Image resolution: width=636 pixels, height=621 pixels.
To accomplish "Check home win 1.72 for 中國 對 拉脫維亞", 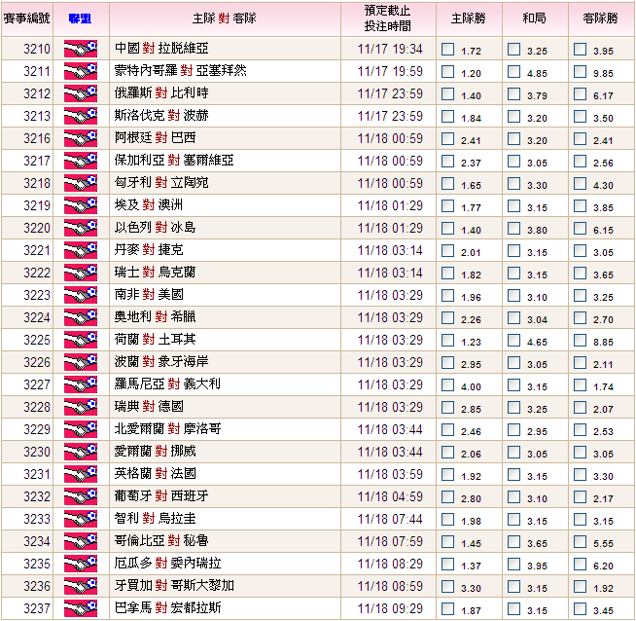I will click(447, 49).
